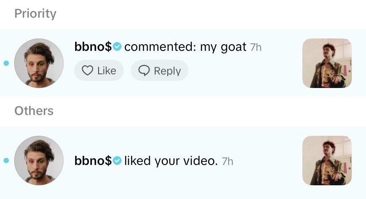Click the heart icon on the comment notification
Viewport: 366px width, 199px height.
coord(88,71)
